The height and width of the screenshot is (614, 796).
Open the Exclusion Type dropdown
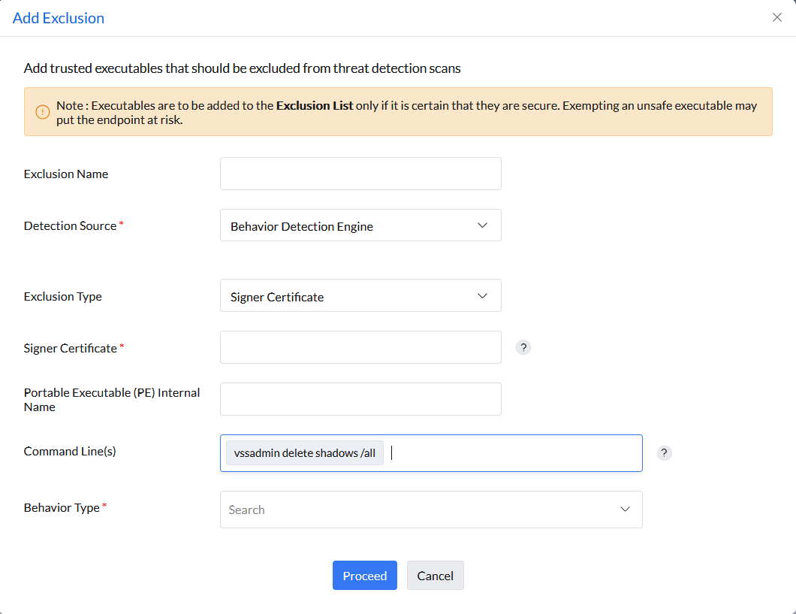click(360, 295)
